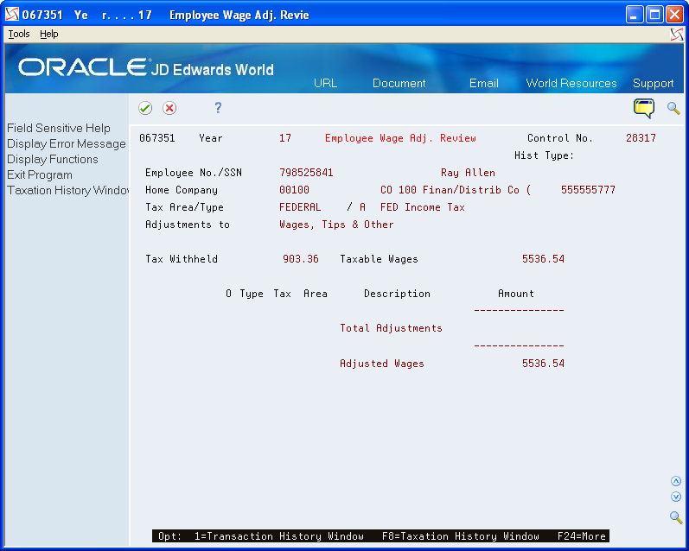Open the Help menu
The image size is (689, 551).
point(48,34)
